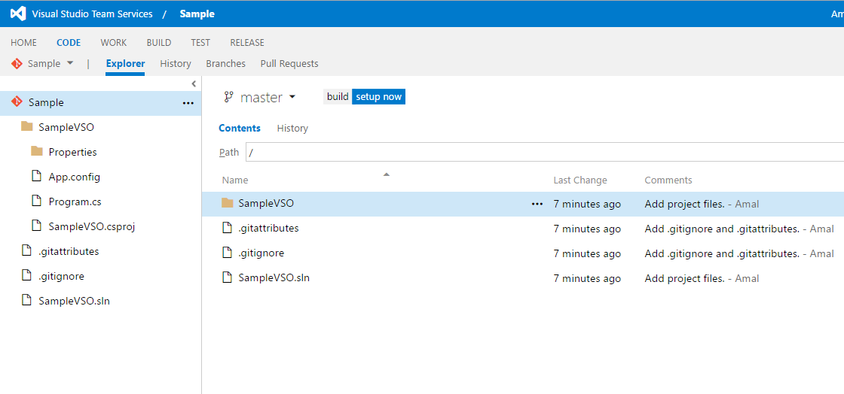Expand the Sample repository selector dropdown

[70, 63]
